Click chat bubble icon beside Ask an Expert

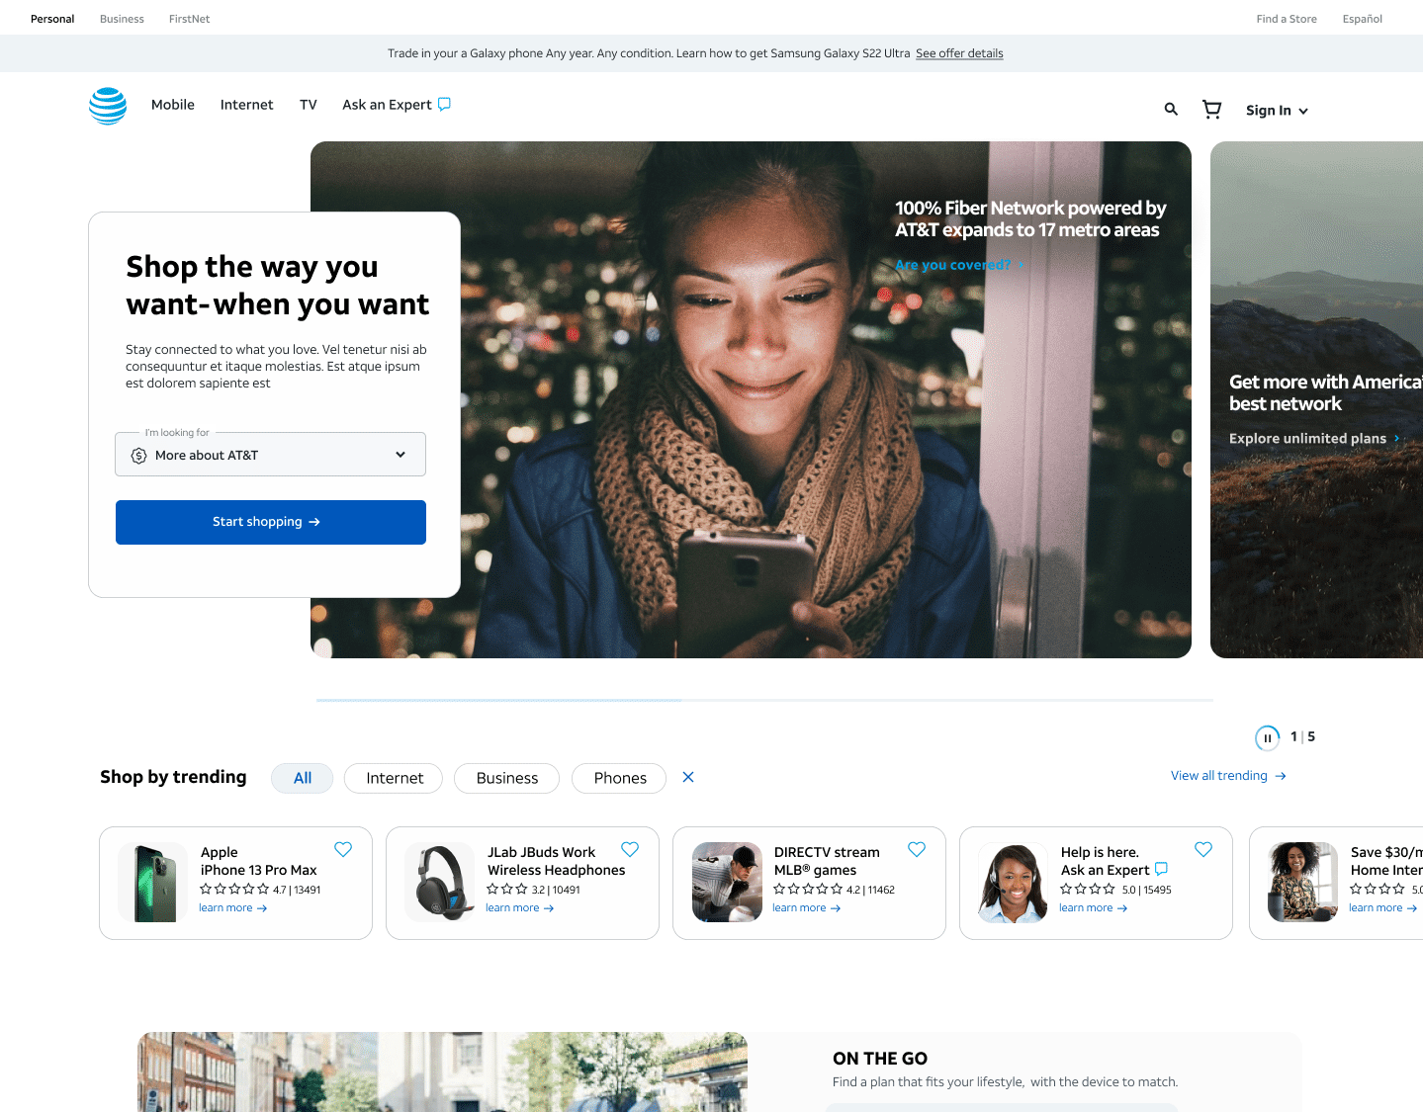pyautogui.click(x=444, y=104)
